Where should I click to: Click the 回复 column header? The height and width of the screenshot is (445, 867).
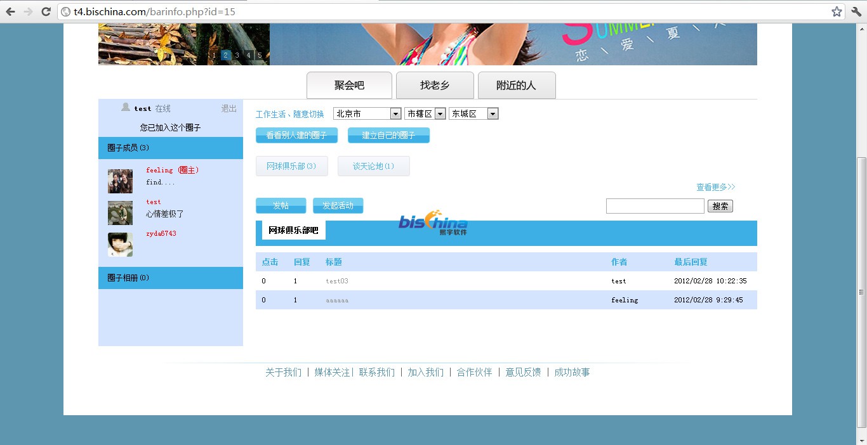click(301, 262)
